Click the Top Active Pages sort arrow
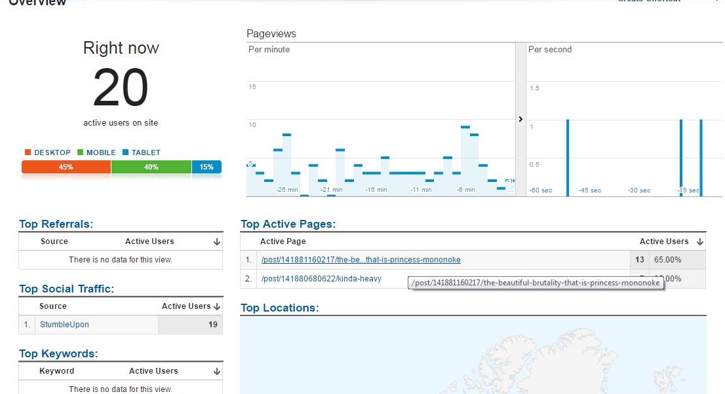Viewport: 725px width, 394px height. (699, 242)
